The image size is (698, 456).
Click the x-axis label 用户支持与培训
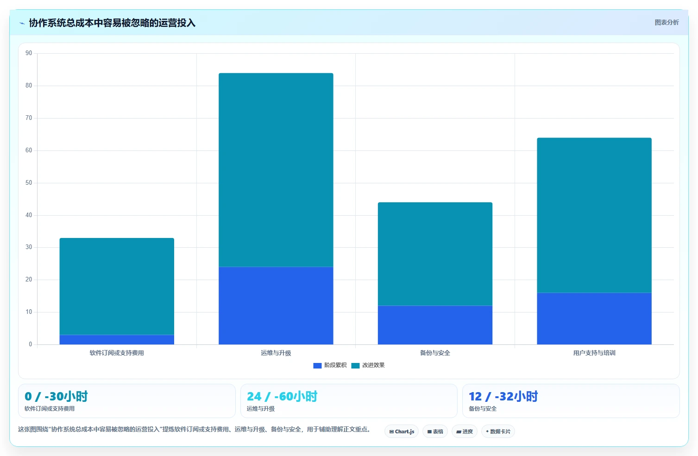coord(594,353)
